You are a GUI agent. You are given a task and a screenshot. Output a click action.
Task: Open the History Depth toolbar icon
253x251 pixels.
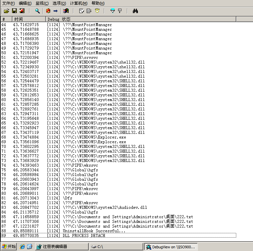click(x=120, y=11)
